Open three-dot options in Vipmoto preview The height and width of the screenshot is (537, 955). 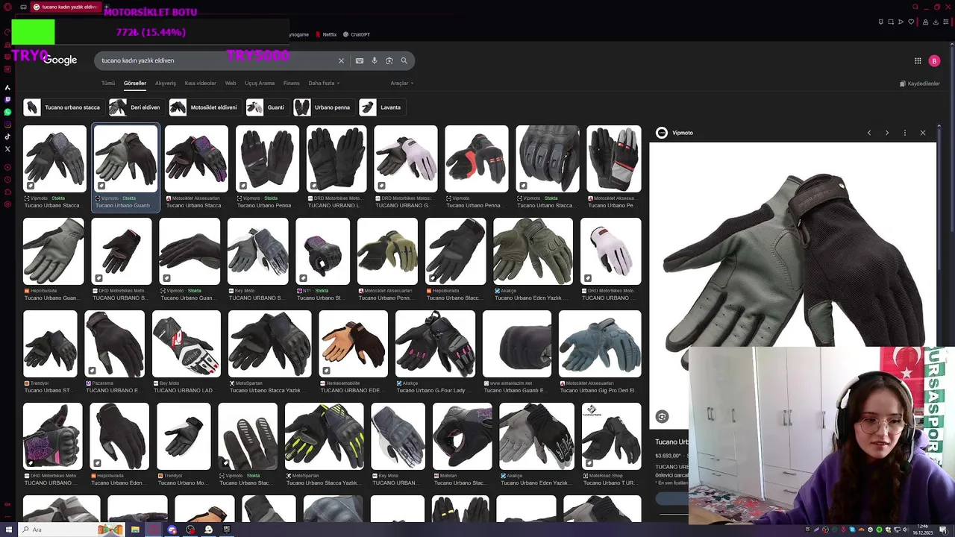coord(904,133)
